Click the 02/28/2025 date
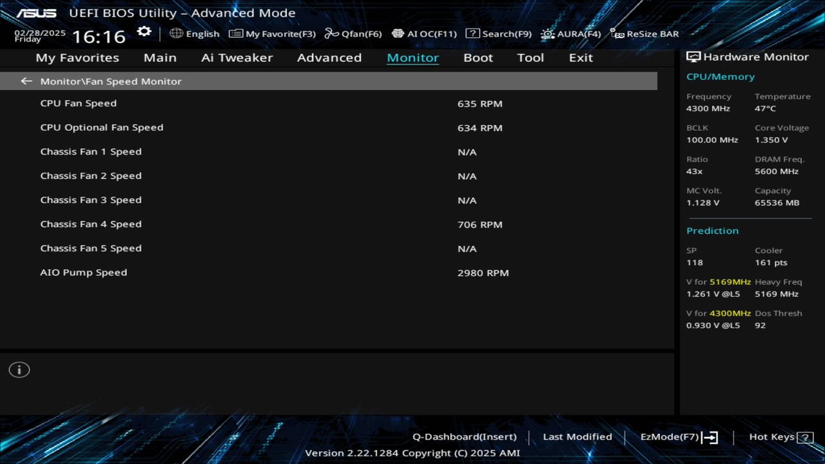The height and width of the screenshot is (464, 825). click(x=40, y=32)
